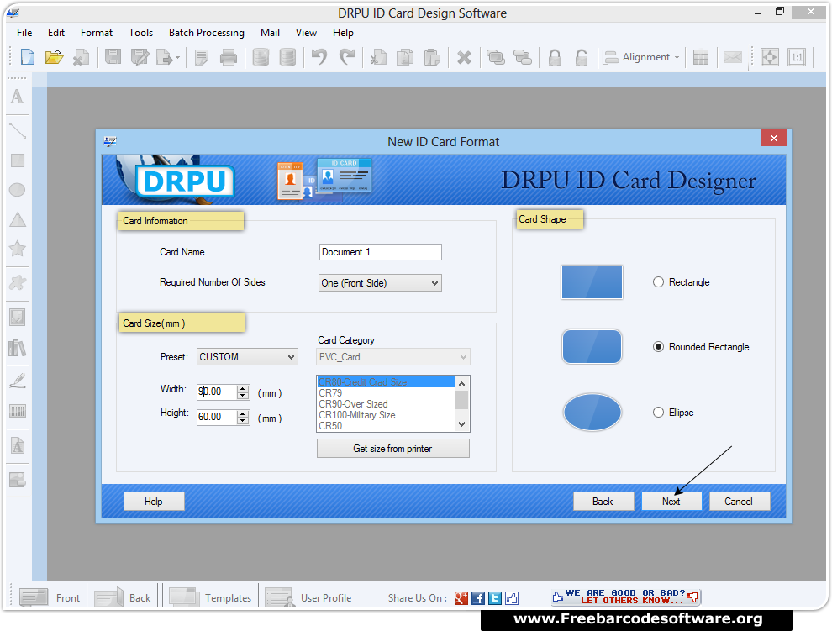Viewport: 832px width, 631px height.
Task: Click the Cancel button
Action: click(740, 502)
